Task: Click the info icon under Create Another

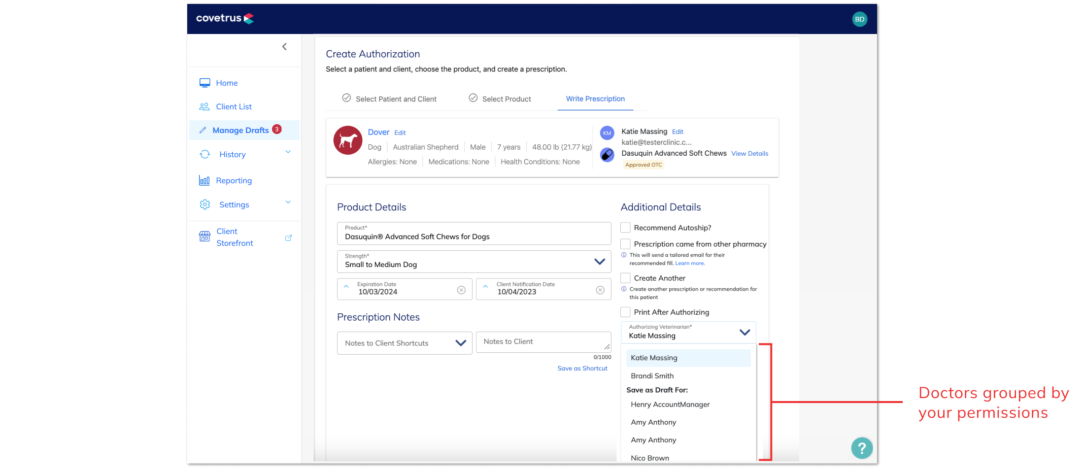Action: click(x=624, y=289)
